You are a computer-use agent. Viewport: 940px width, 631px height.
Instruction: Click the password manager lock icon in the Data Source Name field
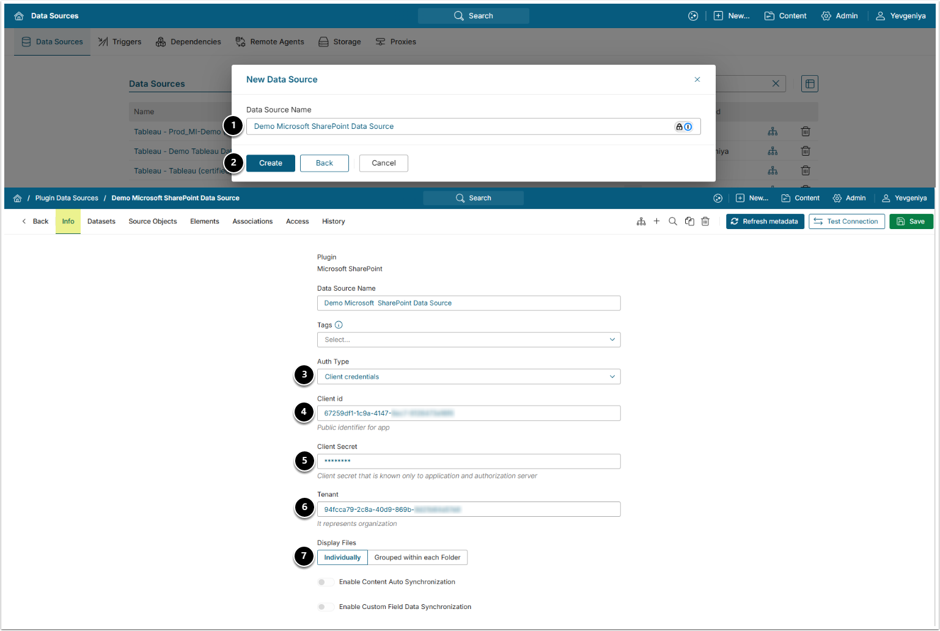(x=679, y=126)
